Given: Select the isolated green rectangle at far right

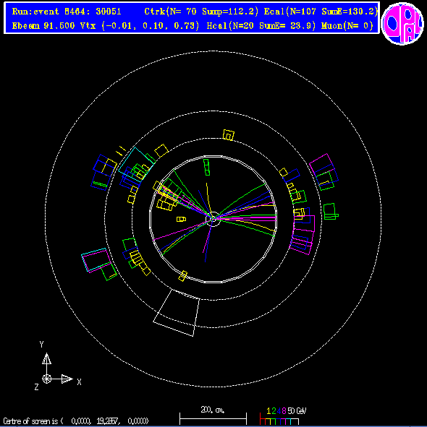Looking at the screenshot, I should (331, 211).
